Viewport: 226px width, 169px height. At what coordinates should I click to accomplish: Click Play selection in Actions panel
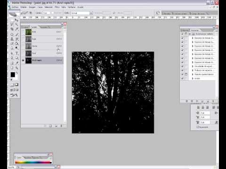(197, 101)
